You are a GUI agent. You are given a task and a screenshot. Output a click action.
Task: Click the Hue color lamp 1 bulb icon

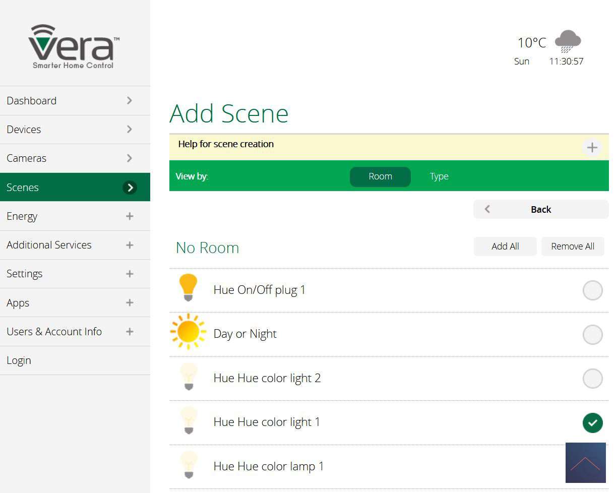[x=189, y=465]
